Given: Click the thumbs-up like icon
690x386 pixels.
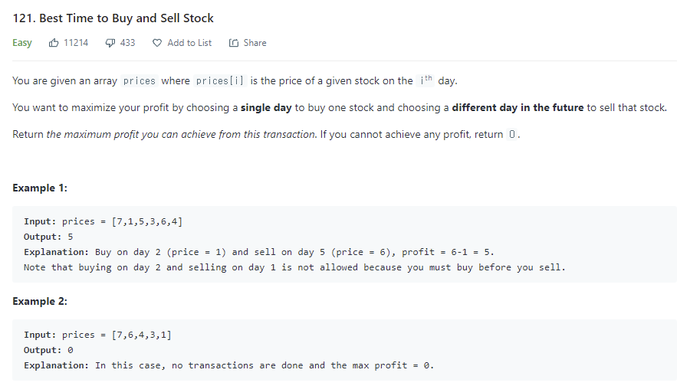Looking at the screenshot, I should pyautogui.click(x=54, y=43).
